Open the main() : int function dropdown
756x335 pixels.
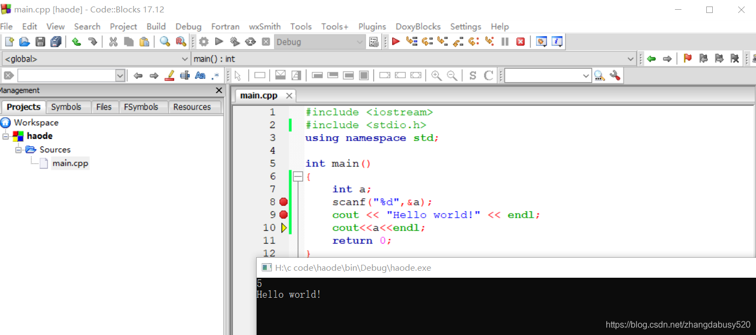[x=414, y=59]
